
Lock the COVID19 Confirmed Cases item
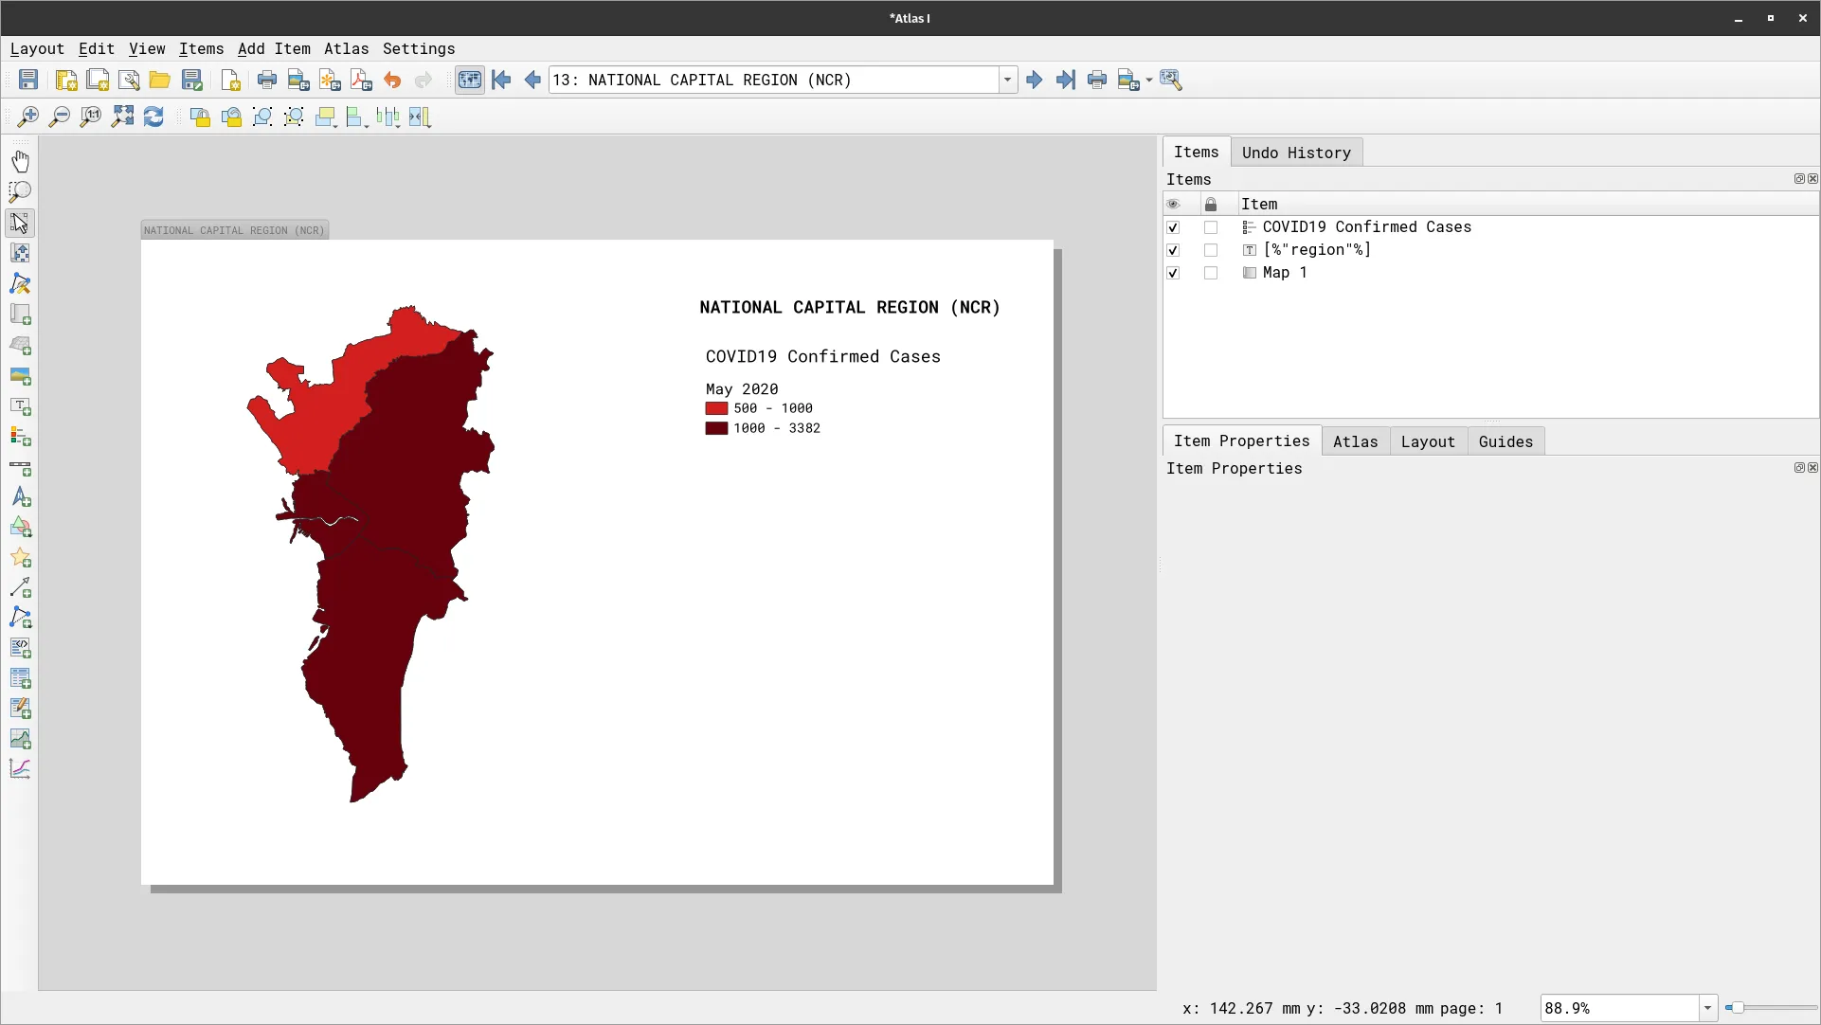point(1210,227)
